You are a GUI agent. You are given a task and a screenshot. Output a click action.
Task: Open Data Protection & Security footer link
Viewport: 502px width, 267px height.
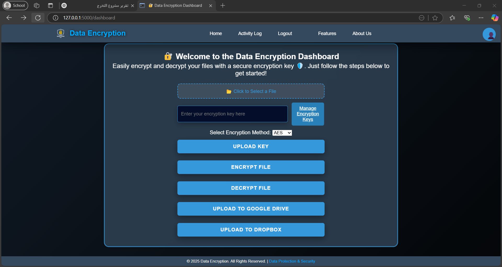(292, 261)
